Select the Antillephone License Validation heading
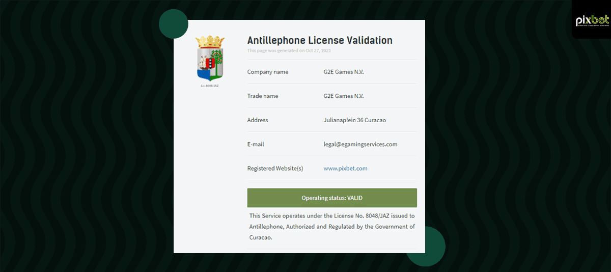Image resolution: width=611 pixels, height=272 pixels. (x=320, y=40)
